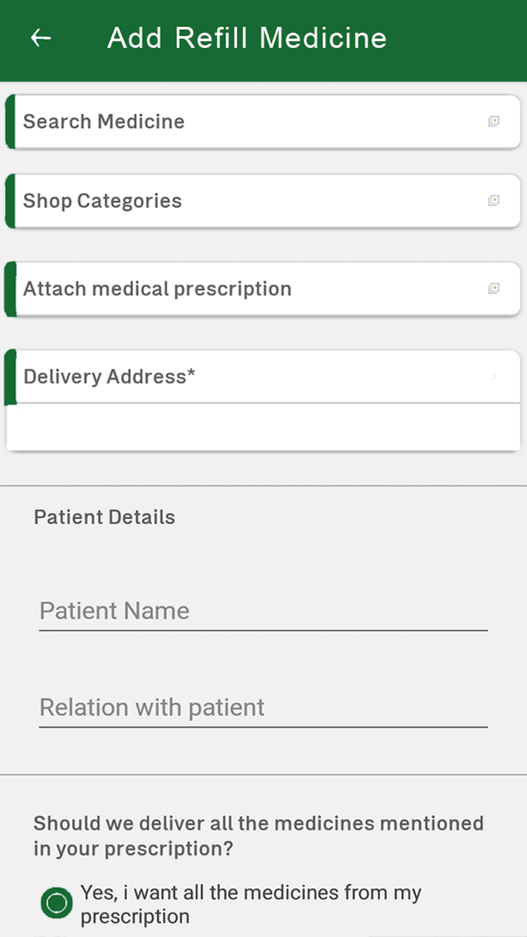
Task: Tap the back arrow in the header
Action: (40, 38)
